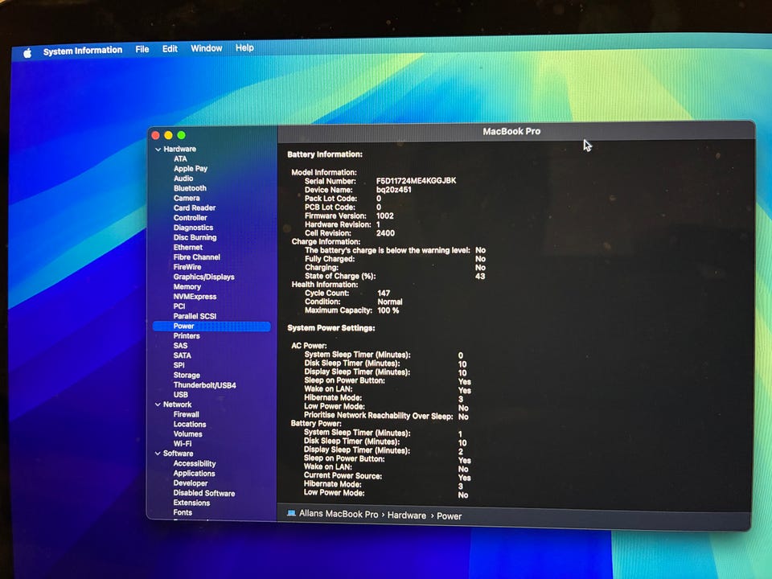Select Ethernet in the sidebar
Screen dimensions: 772x579
coord(188,247)
